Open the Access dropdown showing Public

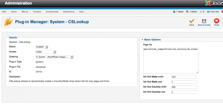pyautogui.click(x=46, y=52)
